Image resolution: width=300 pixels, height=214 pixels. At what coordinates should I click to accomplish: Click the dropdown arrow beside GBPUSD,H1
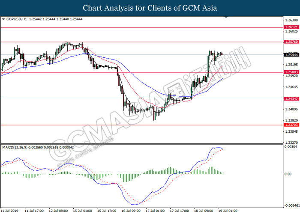tap(3, 20)
